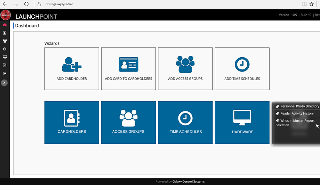
Task: Click the reports document sidebar icon
Action: coord(5,65)
